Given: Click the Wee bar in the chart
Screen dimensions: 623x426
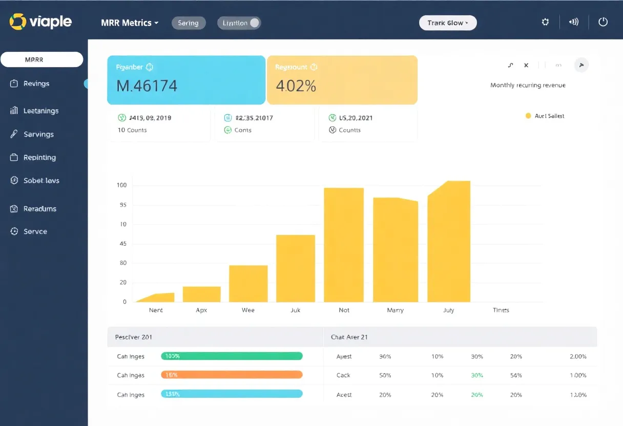Looking at the screenshot, I should tap(248, 284).
